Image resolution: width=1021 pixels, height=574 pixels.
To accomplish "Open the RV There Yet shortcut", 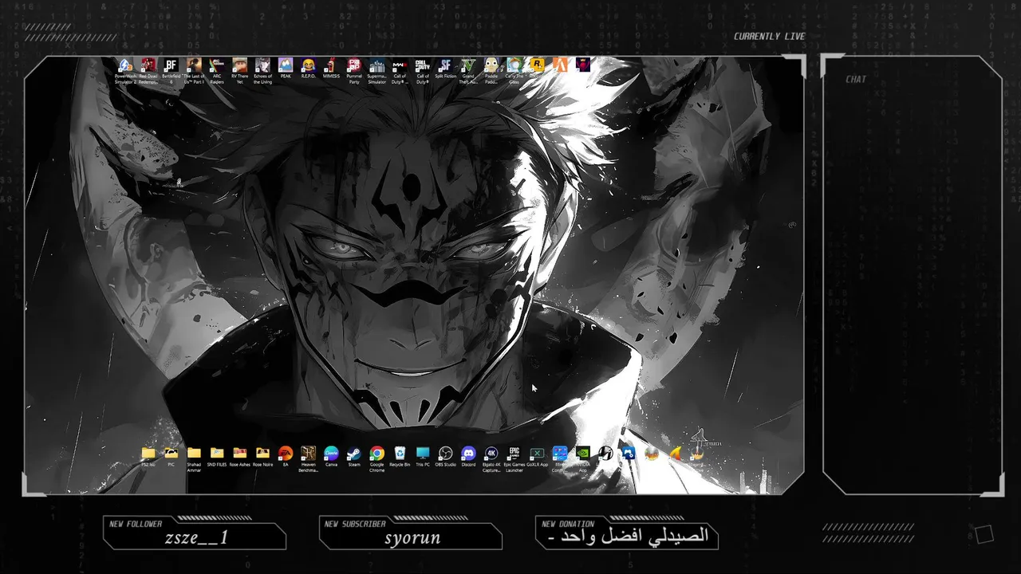I will point(239,70).
